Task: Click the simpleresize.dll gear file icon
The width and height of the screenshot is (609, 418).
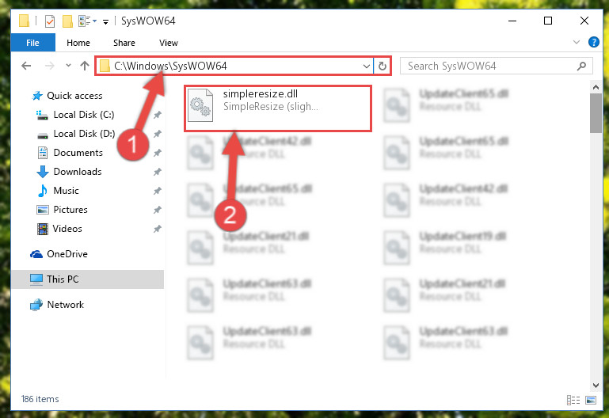Action: (200, 105)
